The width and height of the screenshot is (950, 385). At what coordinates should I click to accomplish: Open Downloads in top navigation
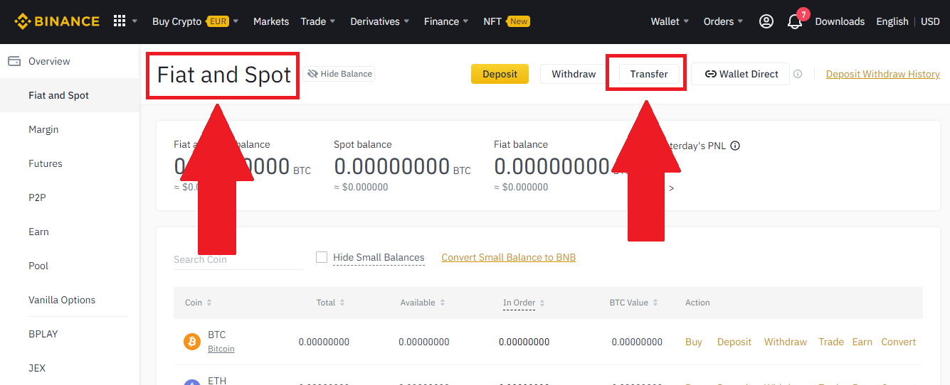(x=840, y=21)
